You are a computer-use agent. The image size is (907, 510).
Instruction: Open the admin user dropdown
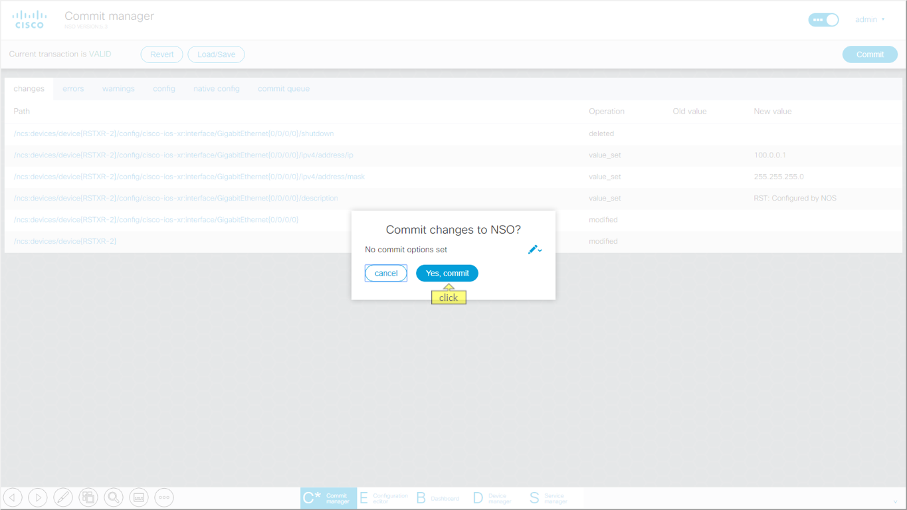[870, 20]
